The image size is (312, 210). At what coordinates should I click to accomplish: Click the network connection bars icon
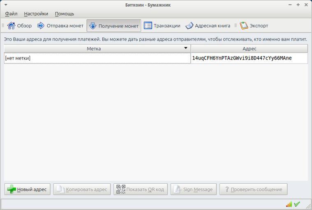tap(289, 204)
